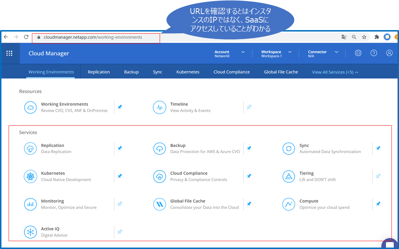Switch to the Backup tab
The width and height of the screenshot is (399, 249).
[131, 72]
